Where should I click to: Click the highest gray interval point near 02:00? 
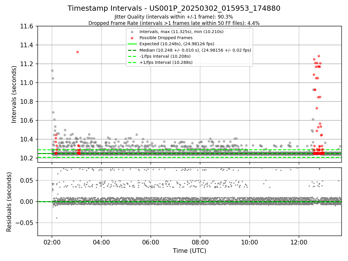tap(52, 70)
